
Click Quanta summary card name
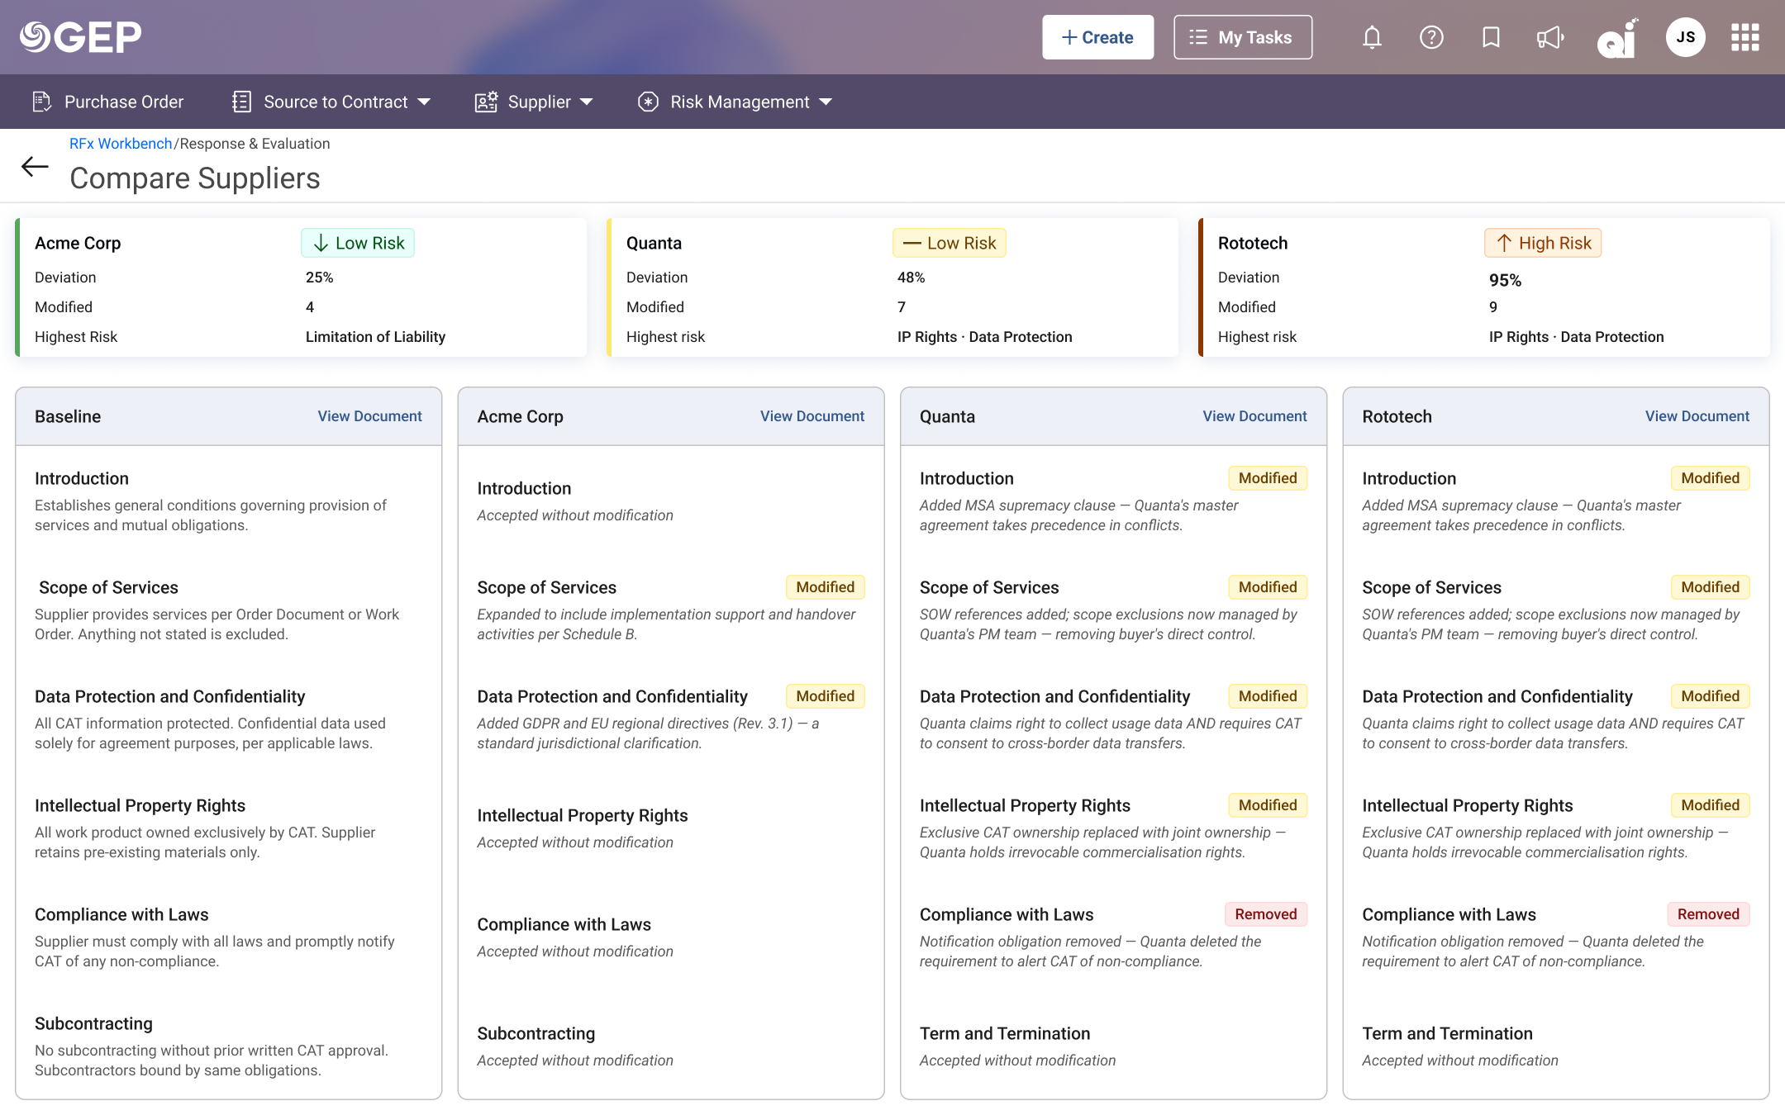(654, 243)
